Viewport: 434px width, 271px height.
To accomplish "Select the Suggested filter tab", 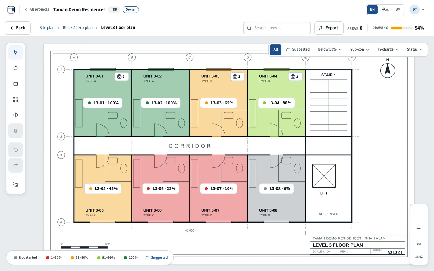I will coord(298,49).
